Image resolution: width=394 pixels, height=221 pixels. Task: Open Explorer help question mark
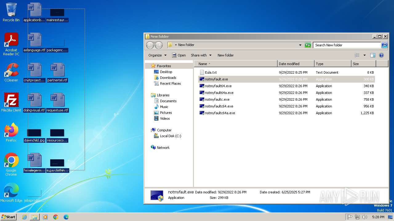(381, 55)
